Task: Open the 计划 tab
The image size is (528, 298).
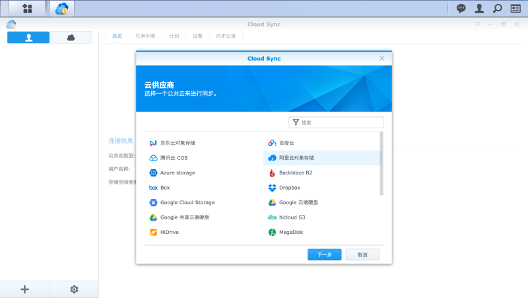Action: 174,36
